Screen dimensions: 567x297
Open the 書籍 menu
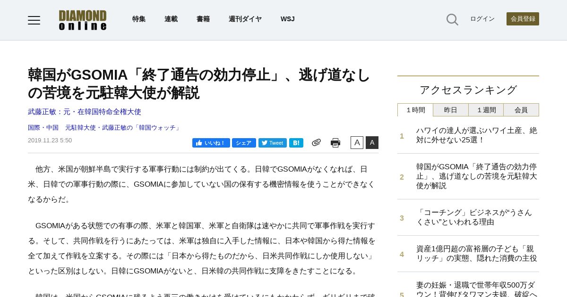203,19
